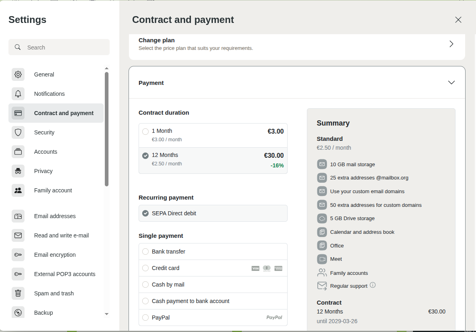This screenshot has width=476, height=332.
Task: Open Read and write e-mail settings
Action: click(61, 235)
